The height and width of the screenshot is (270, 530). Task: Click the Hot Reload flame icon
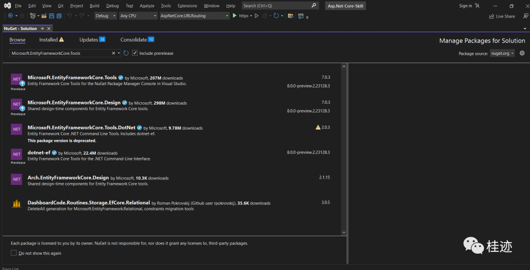point(265,16)
